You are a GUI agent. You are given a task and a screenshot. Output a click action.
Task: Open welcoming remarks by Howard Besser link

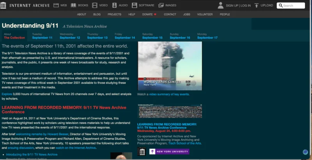tap(42, 134)
